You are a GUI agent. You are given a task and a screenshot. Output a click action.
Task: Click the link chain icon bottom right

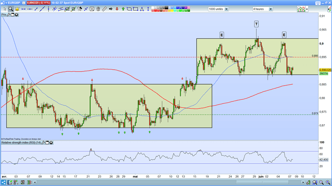coord(309,182)
